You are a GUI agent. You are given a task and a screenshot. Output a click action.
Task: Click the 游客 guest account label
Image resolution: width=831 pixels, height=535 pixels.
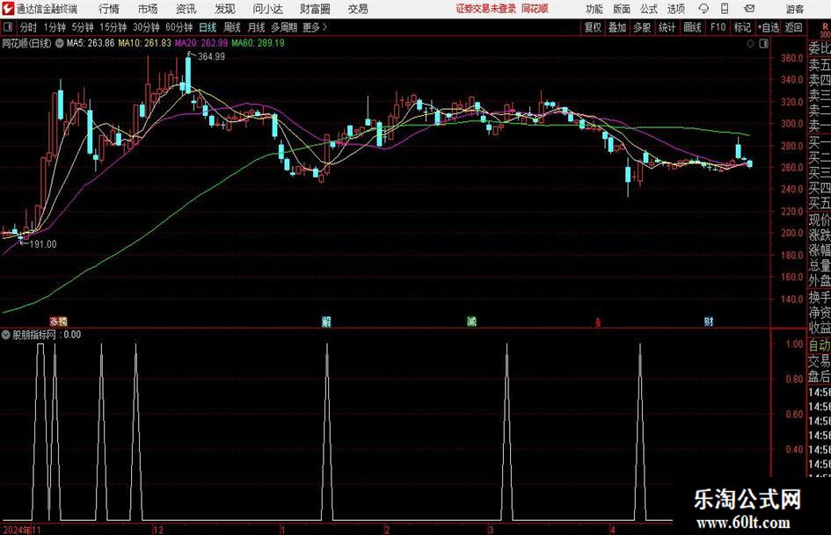(795, 9)
